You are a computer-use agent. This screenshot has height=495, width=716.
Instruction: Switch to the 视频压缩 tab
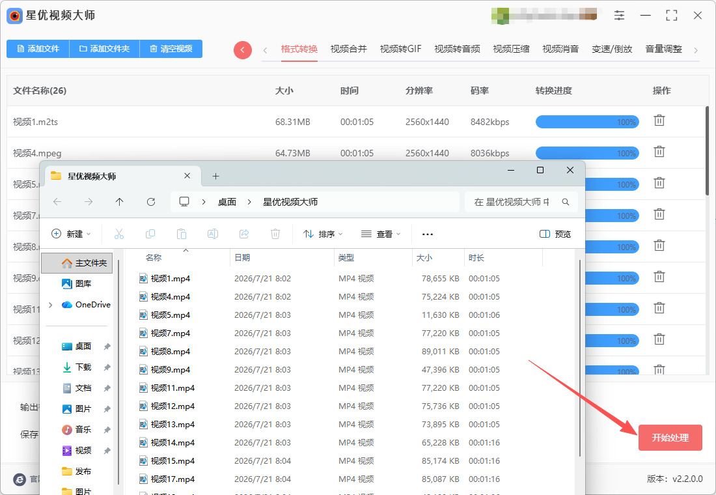[x=511, y=49]
